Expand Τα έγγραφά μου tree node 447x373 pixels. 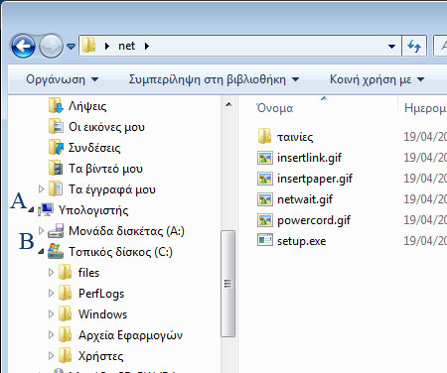coord(41,189)
